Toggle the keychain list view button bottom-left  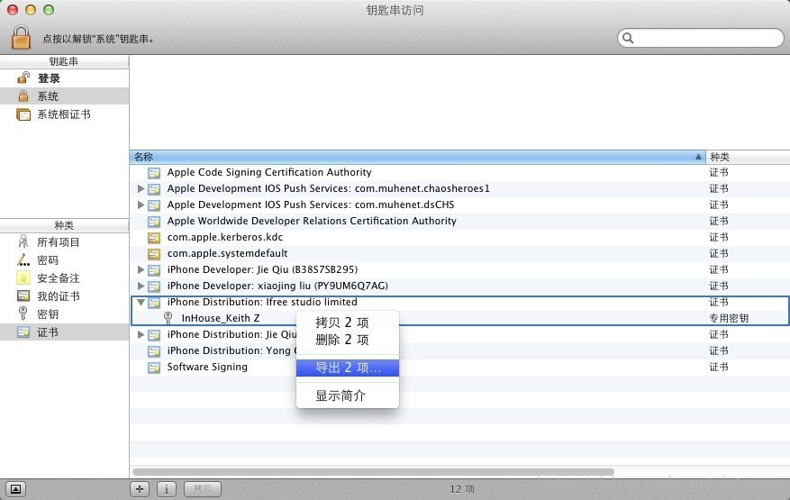click(15, 489)
